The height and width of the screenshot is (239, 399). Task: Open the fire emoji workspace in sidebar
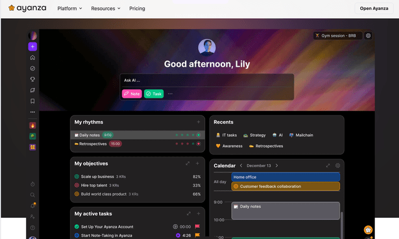32,125
